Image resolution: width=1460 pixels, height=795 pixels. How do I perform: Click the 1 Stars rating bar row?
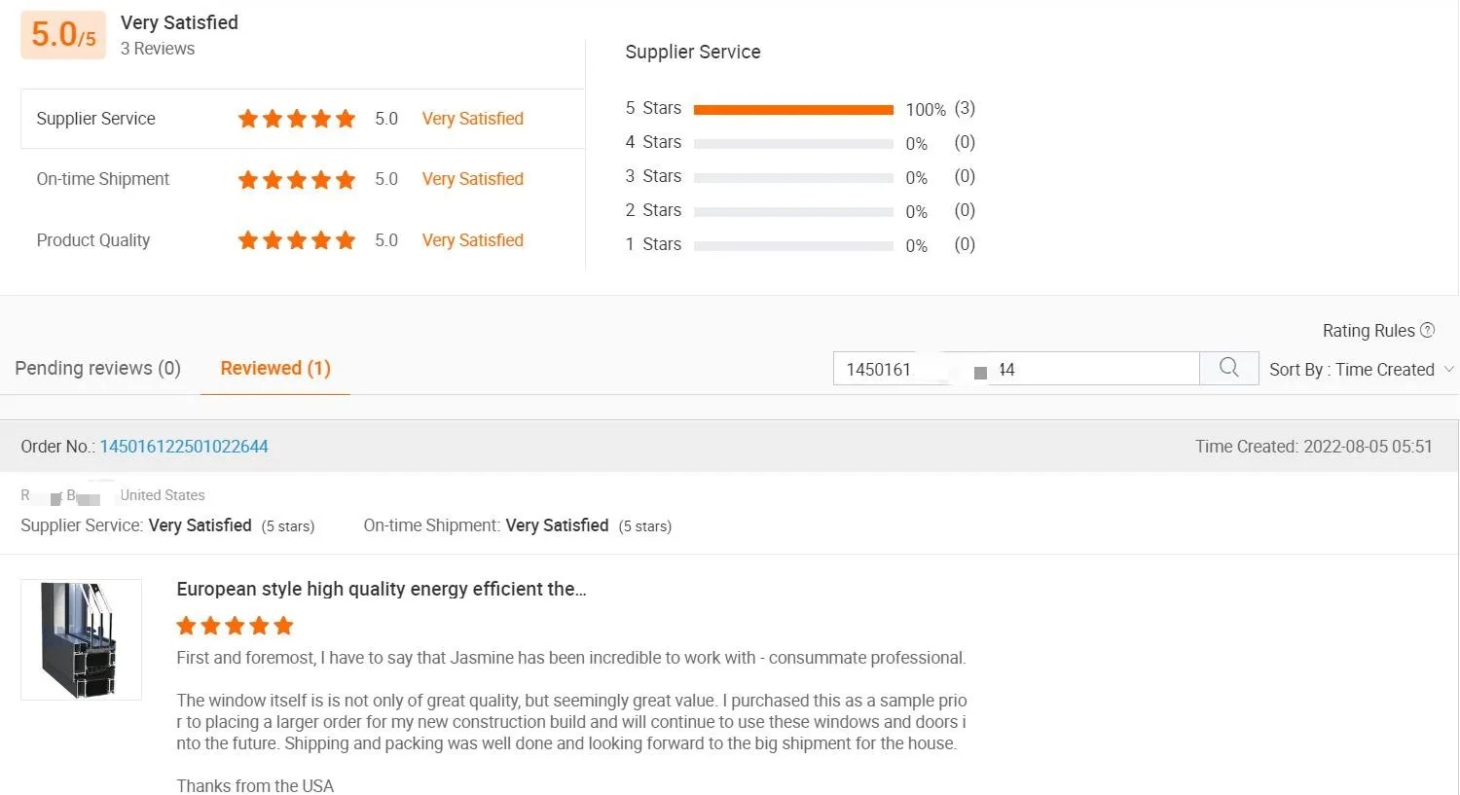coord(800,245)
